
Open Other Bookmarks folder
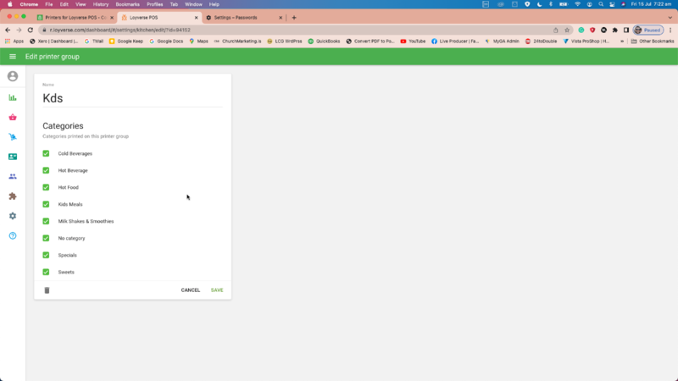pyautogui.click(x=652, y=41)
